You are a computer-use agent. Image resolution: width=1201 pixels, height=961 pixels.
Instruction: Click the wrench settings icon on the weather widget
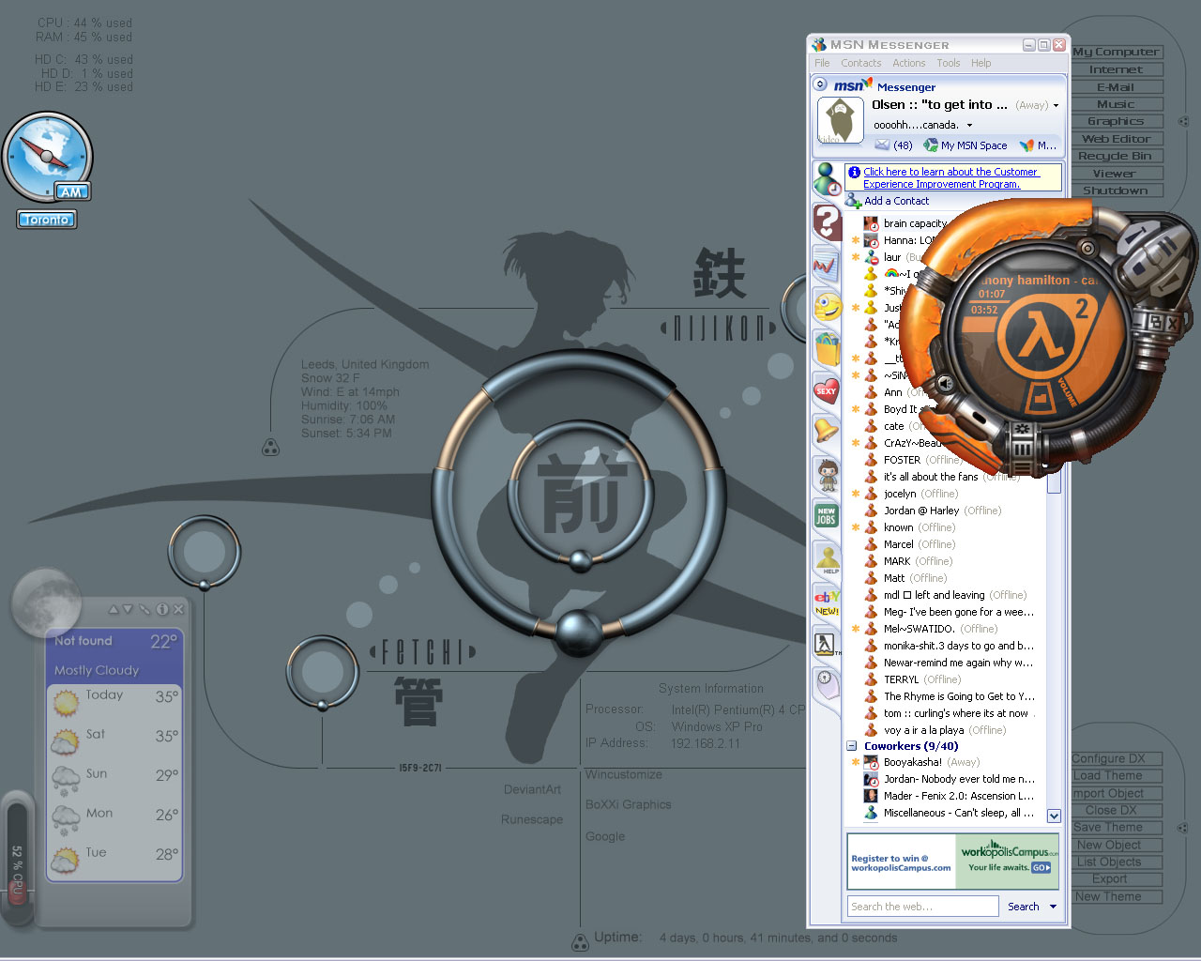[144, 609]
